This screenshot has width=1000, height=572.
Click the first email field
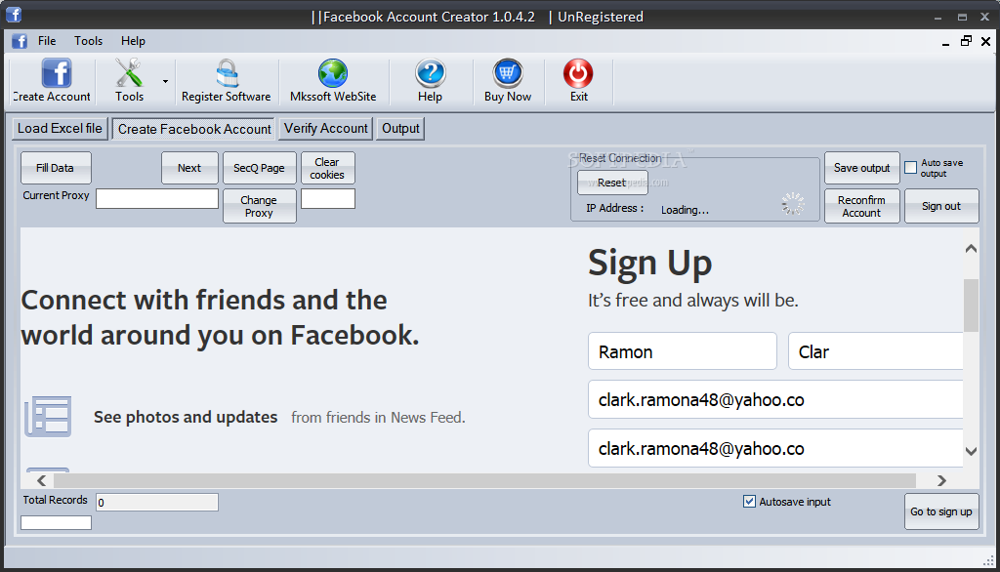[x=775, y=400]
